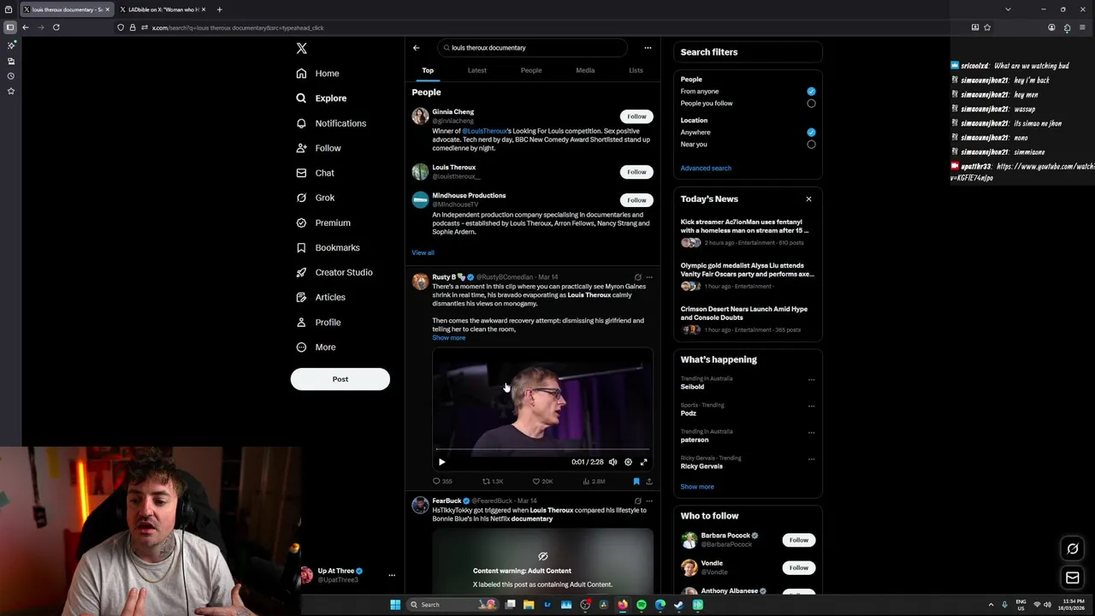
Task: Open Premium in the sidebar
Action: (x=323, y=222)
